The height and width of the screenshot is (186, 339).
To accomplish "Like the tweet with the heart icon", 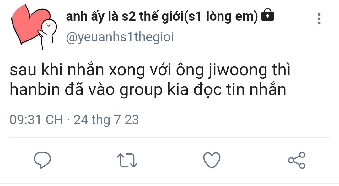I will click(212, 160).
